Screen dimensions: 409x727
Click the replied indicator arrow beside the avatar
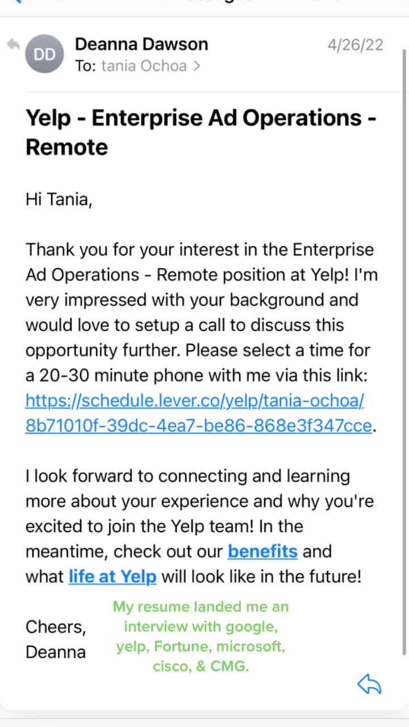(13, 44)
